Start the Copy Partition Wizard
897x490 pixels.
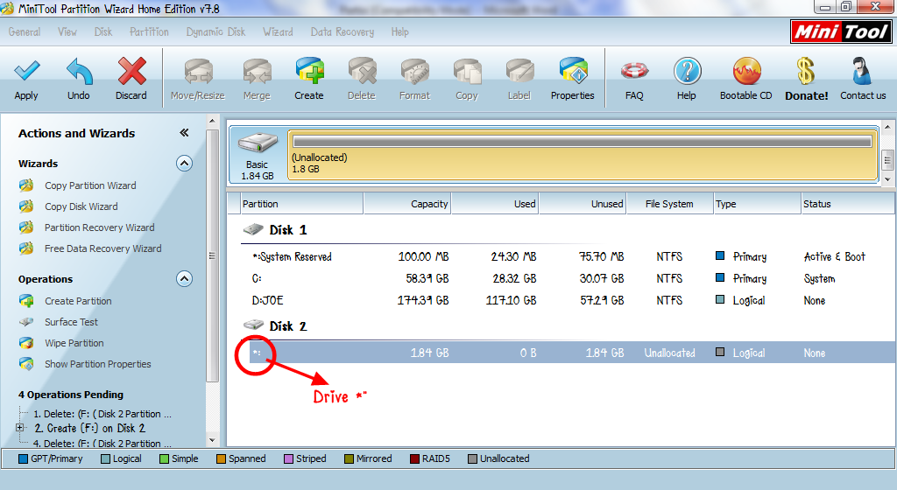(x=90, y=185)
